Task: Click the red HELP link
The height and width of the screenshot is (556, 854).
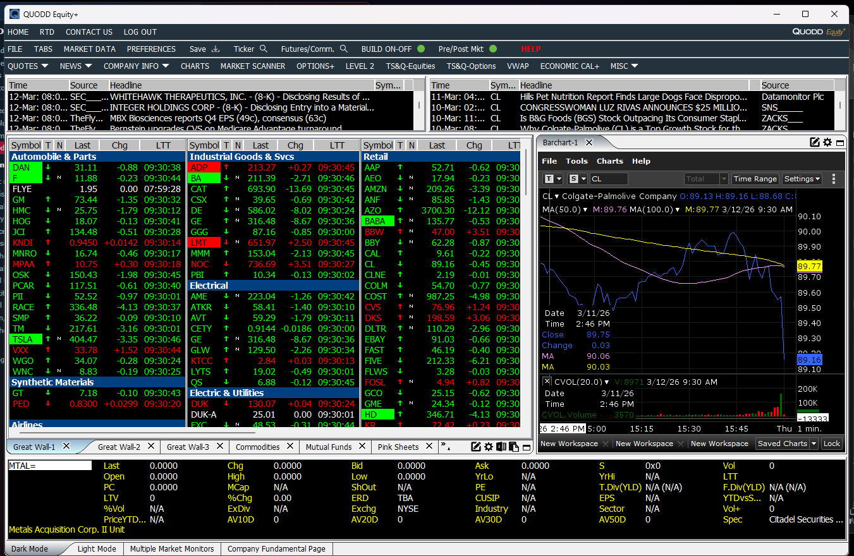Action: (531, 49)
